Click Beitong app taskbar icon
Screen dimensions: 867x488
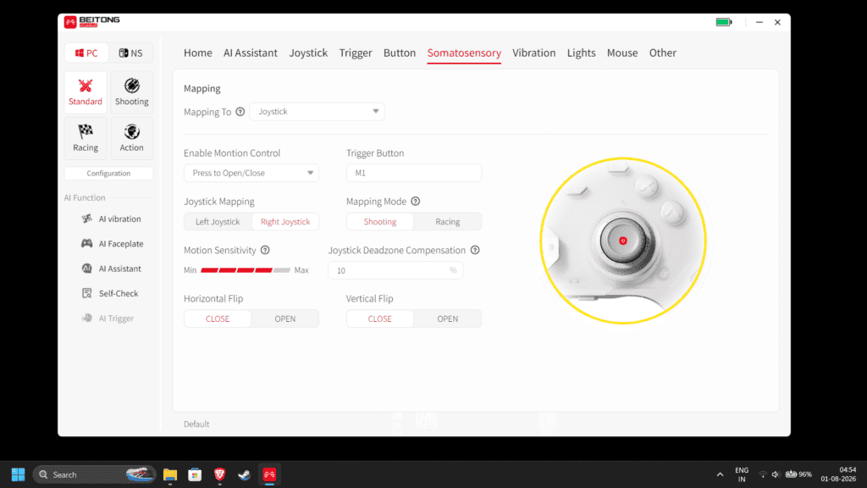coord(269,474)
